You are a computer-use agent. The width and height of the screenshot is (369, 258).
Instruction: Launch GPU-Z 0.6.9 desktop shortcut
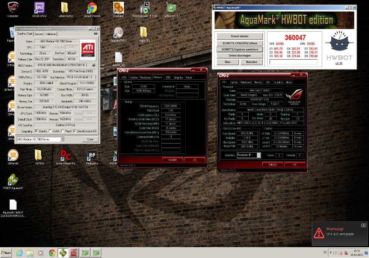coord(171,10)
